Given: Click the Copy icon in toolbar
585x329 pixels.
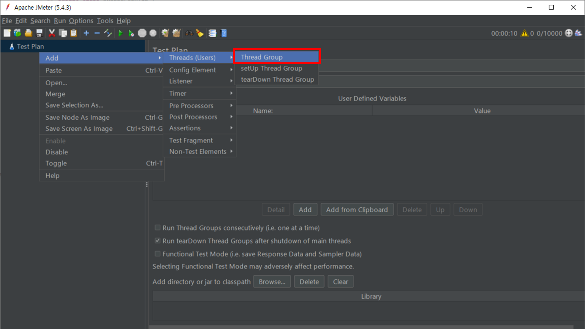Looking at the screenshot, I should pyautogui.click(x=63, y=33).
